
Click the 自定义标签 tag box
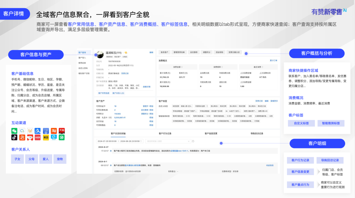(299, 123)
